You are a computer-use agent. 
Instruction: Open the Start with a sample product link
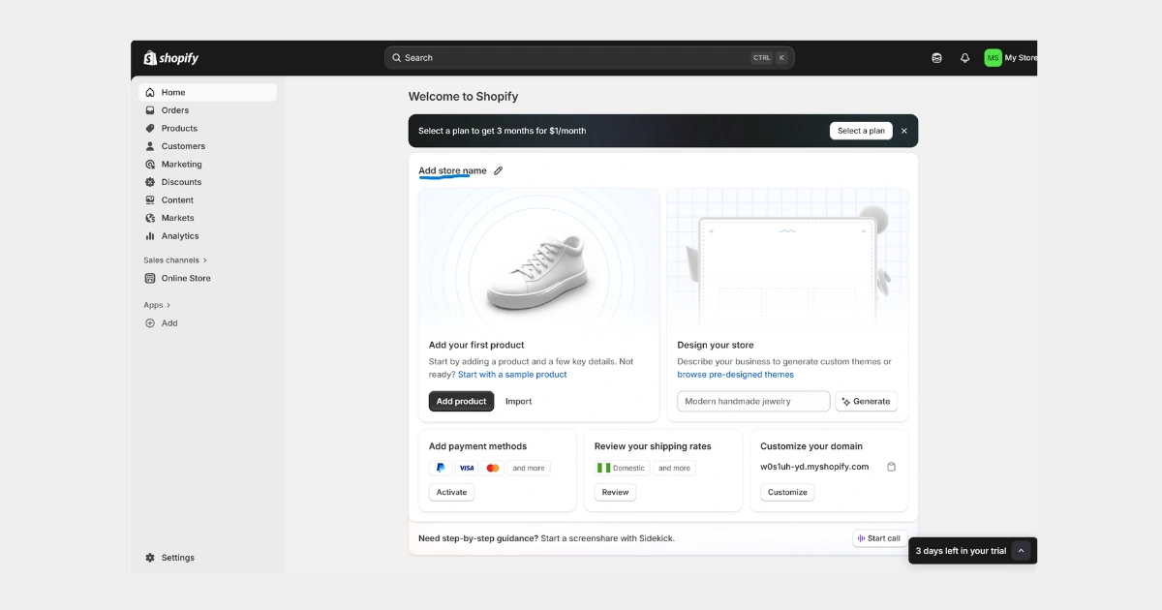(512, 375)
